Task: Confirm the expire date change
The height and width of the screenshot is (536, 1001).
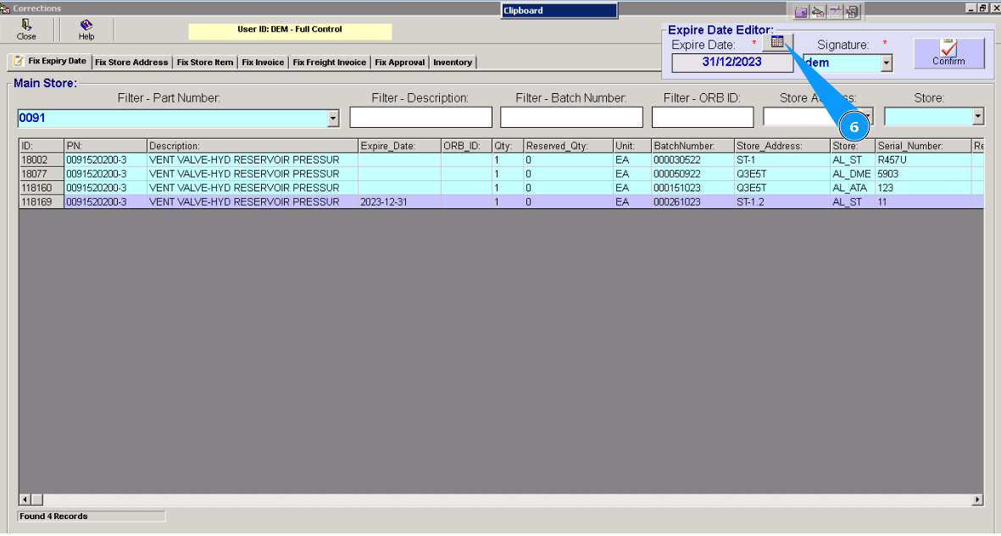Action: click(948, 53)
